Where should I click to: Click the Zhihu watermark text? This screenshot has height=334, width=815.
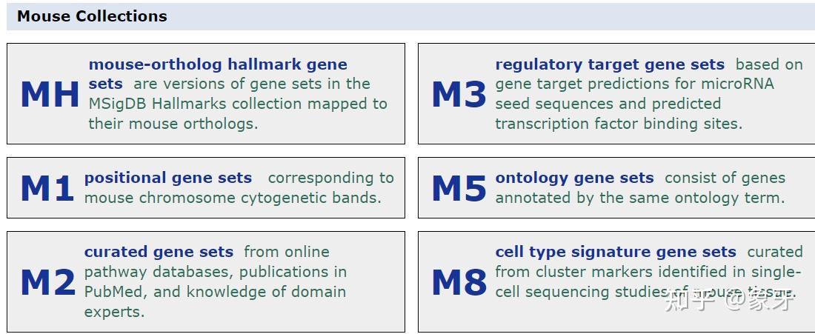tap(730, 300)
